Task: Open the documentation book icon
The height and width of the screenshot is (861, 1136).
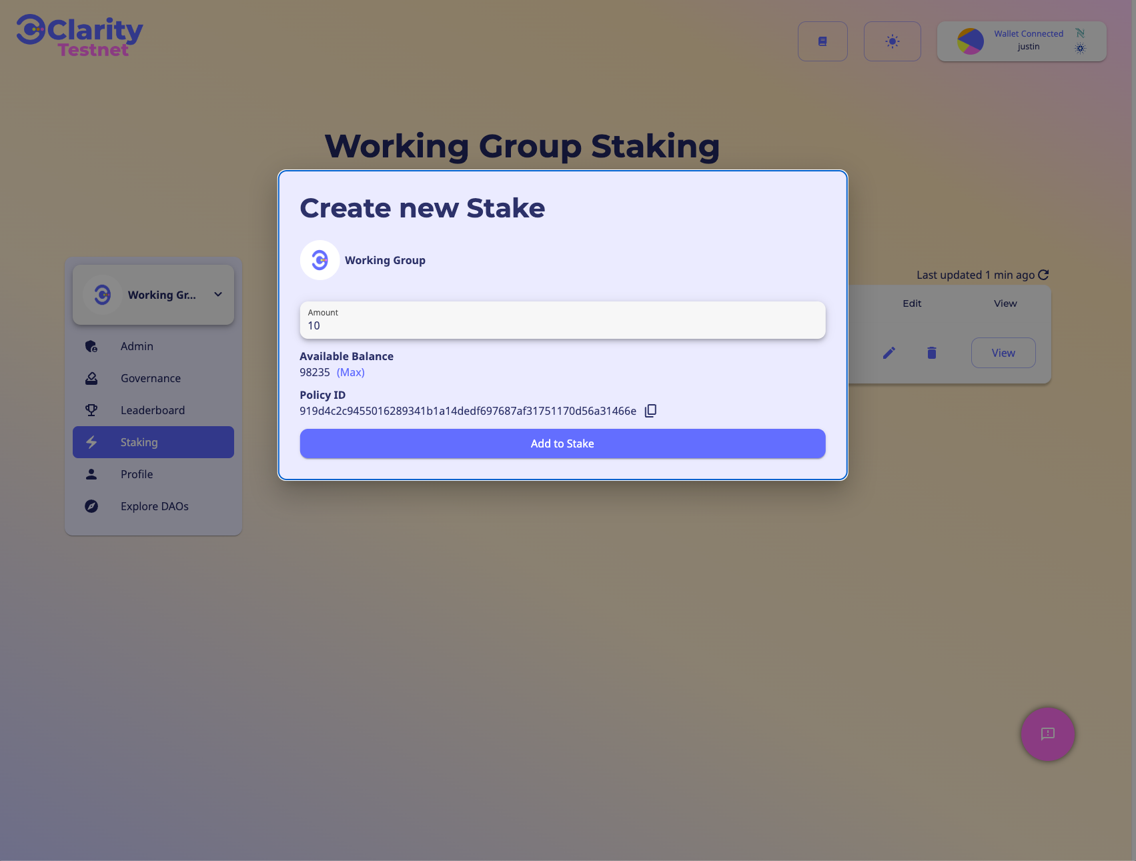Action: coord(822,41)
